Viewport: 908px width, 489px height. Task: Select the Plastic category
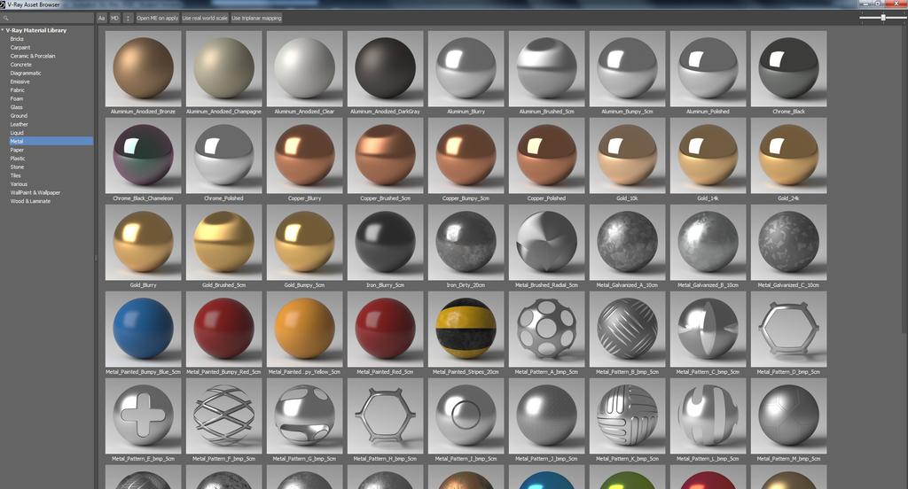tap(18, 159)
